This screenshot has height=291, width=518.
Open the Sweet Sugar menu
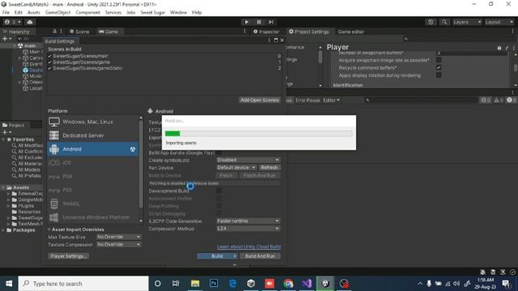point(152,13)
